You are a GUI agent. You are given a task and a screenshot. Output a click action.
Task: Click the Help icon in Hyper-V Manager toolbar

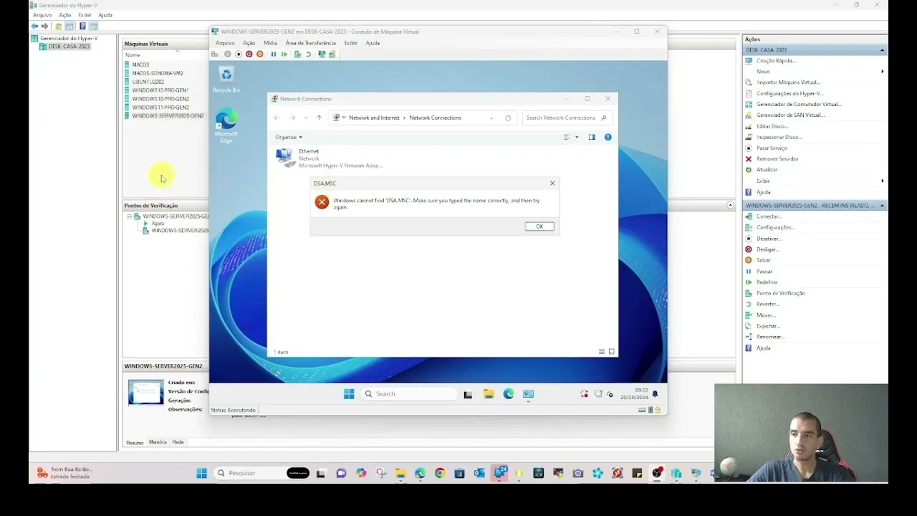coord(82,27)
